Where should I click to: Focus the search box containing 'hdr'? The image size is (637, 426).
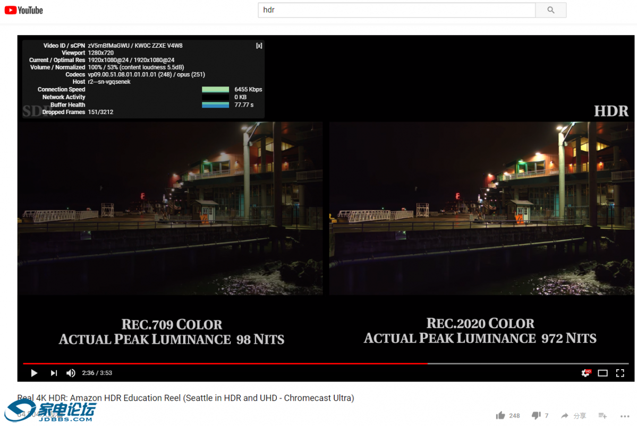pos(396,10)
